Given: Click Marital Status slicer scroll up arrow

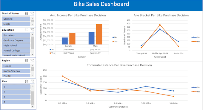Looking at the screenshot, I should [33, 18].
